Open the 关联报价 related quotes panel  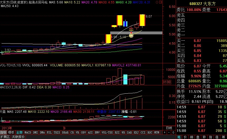point(18,137)
